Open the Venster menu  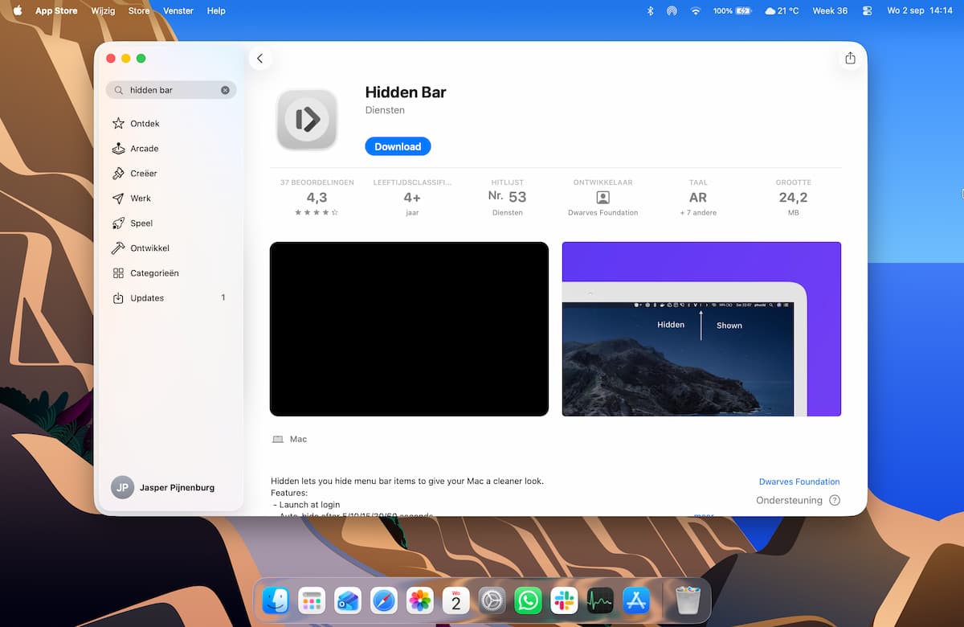pyautogui.click(x=178, y=11)
